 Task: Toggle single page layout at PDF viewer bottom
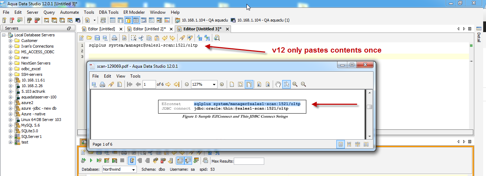pyautogui.click(x=340, y=144)
